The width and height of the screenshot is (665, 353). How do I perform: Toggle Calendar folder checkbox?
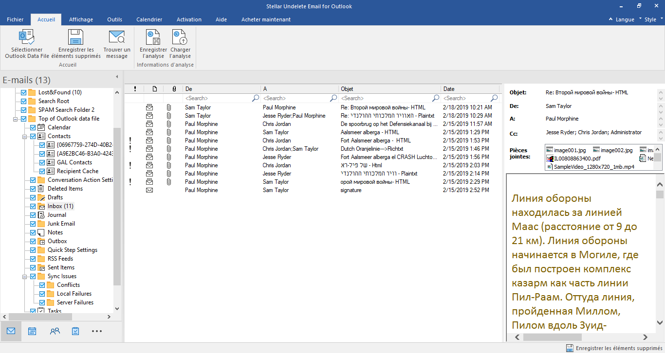click(x=33, y=127)
